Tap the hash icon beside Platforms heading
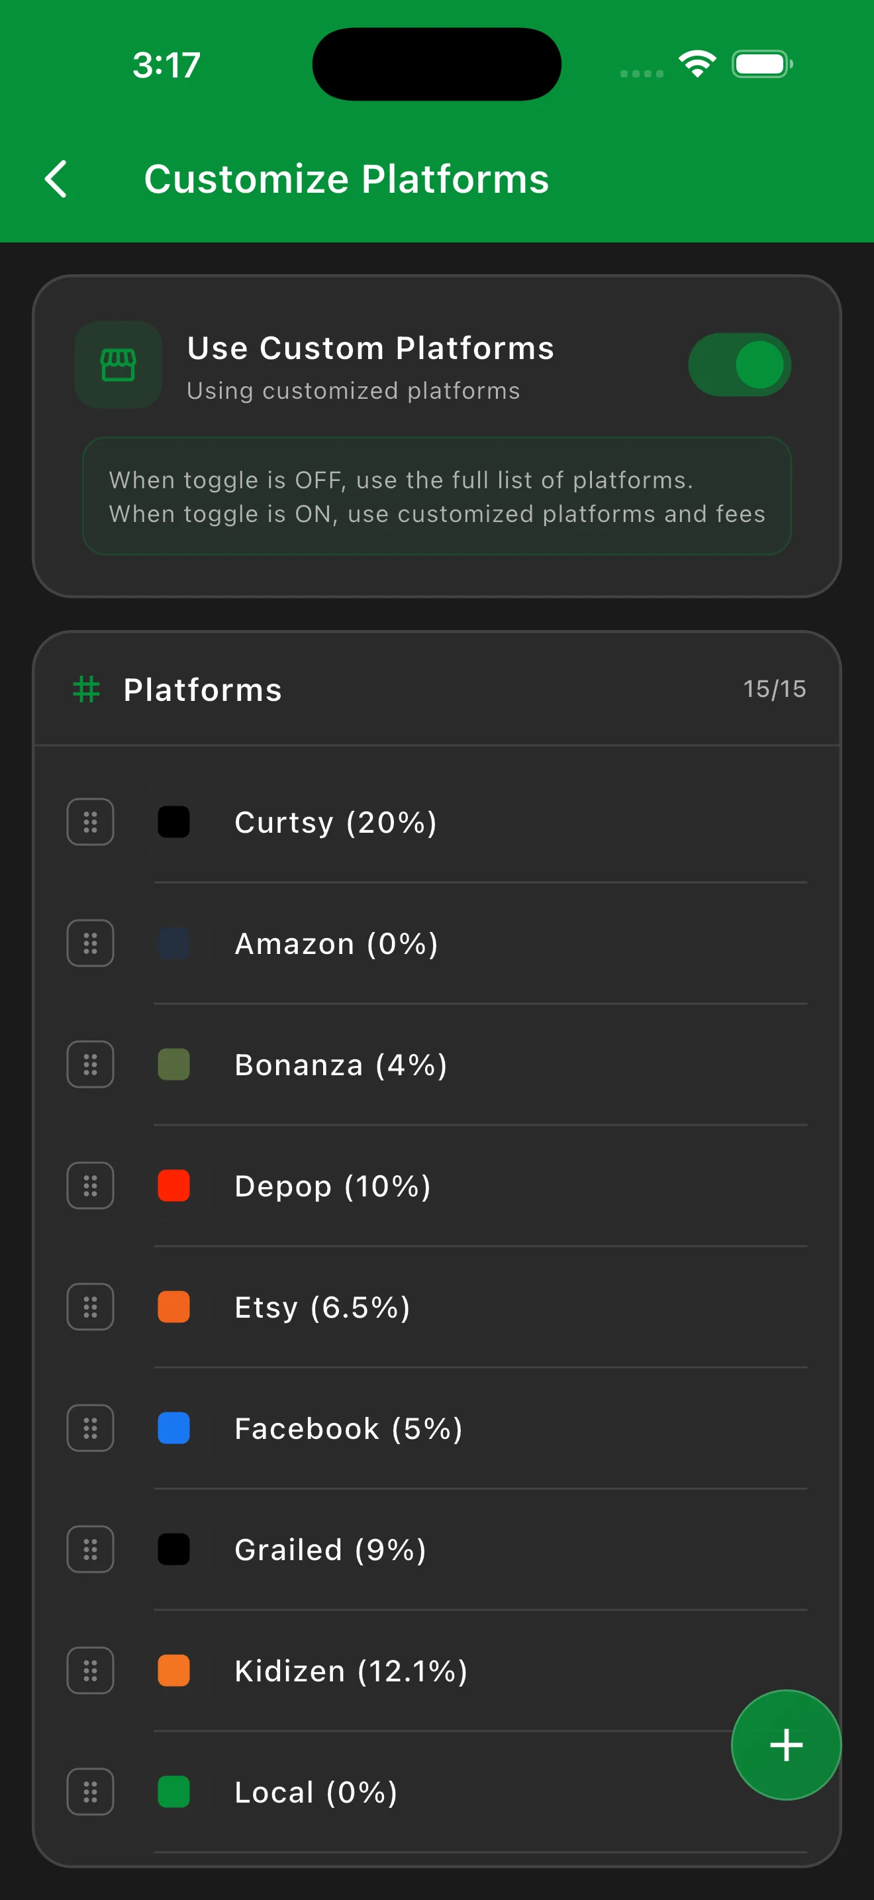 click(x=86, y=689)
